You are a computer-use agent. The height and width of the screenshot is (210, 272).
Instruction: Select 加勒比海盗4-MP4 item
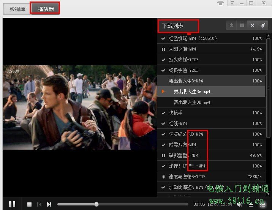(211, 187)
